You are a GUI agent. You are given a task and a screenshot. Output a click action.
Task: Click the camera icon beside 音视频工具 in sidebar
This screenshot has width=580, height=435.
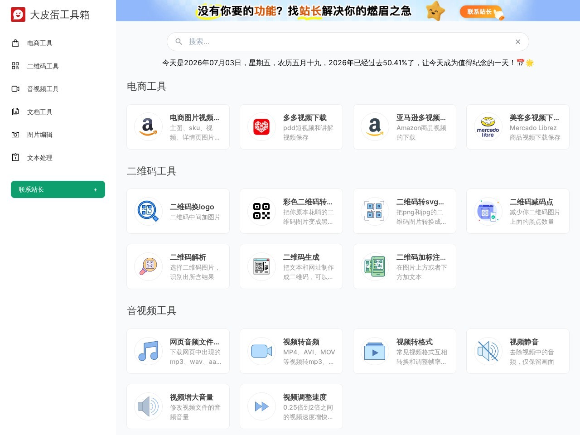[x=15, y=89]
